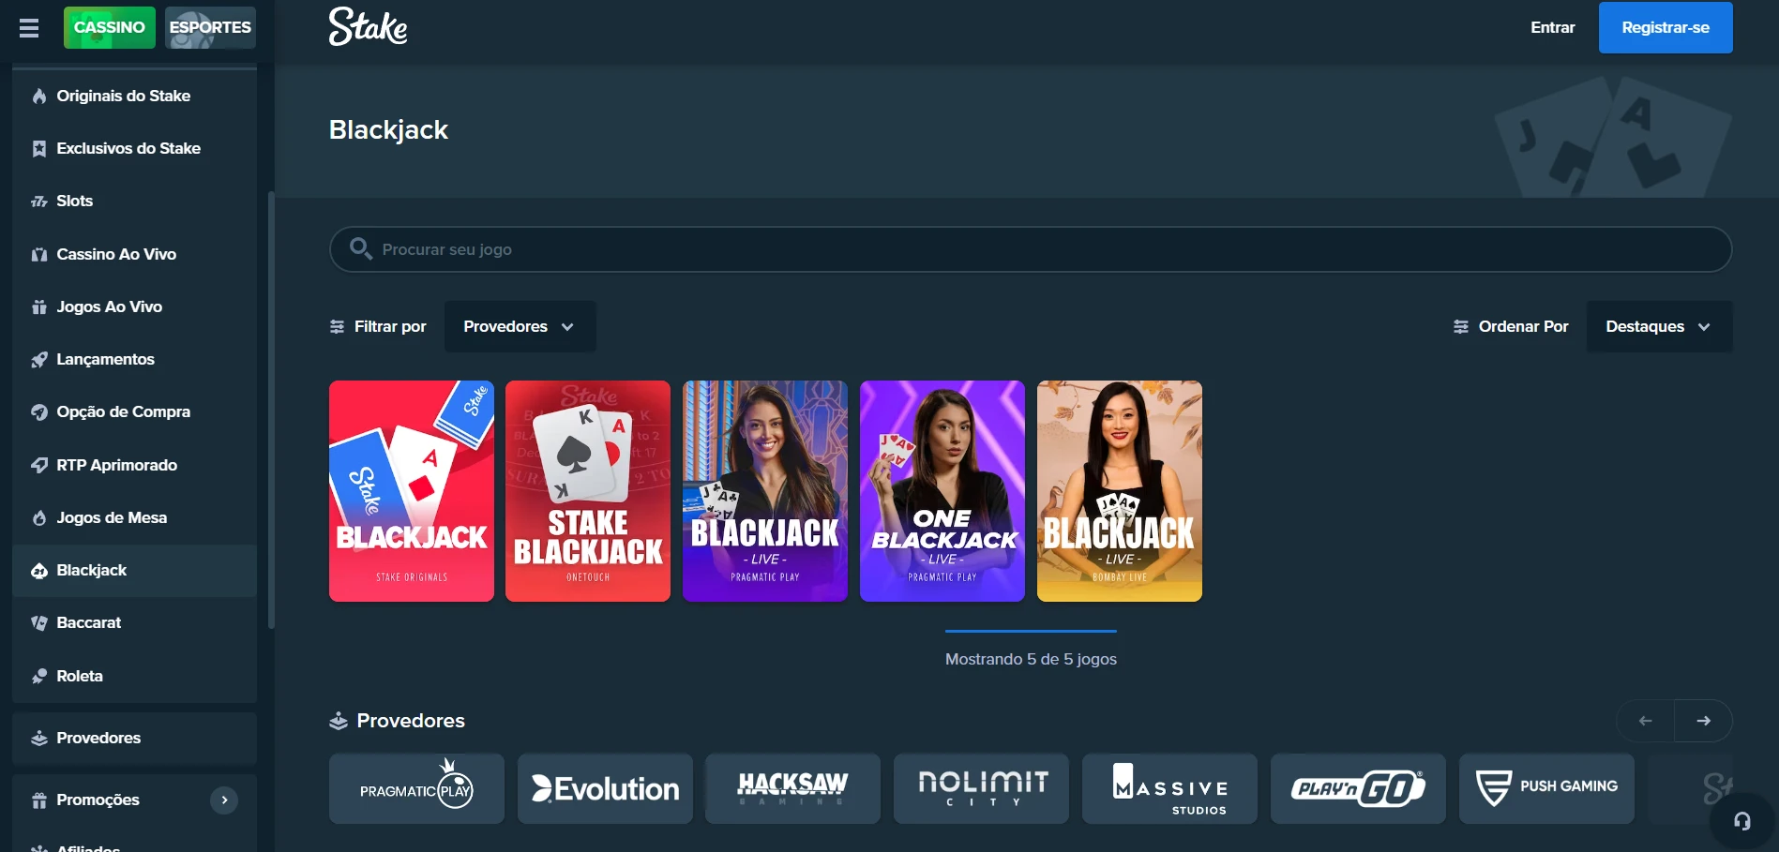Screen dimensions: 1779x852
Task: Switch to the ESPORTES tab
Action: click(x=210, y=27)
